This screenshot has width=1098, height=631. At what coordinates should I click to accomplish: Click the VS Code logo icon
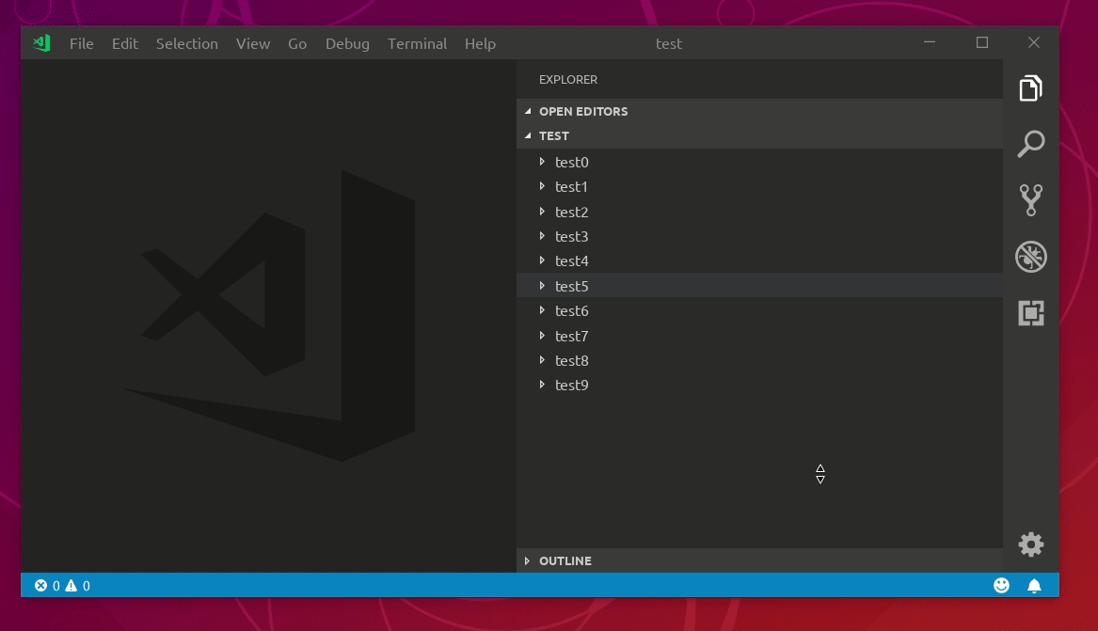click(x=40, y=42)
